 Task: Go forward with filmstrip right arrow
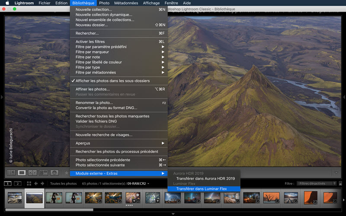pos(42,184)
